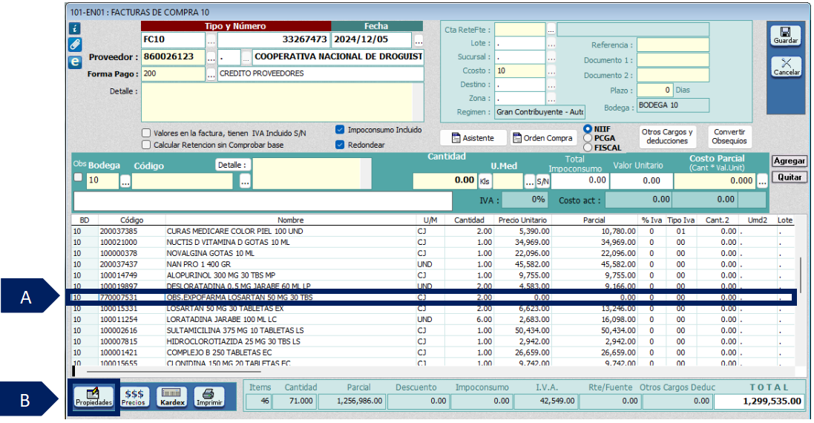The image size is (814, 423).
Task: Select row LORATADINA JARABE 100 ML LC
Action: tap(432, 320)
